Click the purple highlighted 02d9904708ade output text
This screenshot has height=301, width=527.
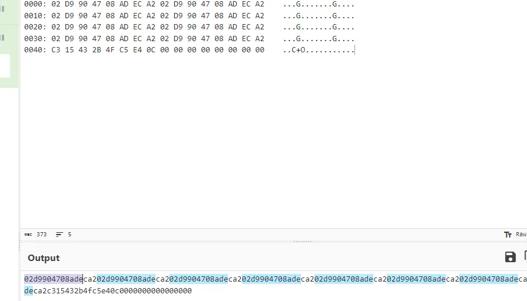pyautogui.click(x=54, y=279)
